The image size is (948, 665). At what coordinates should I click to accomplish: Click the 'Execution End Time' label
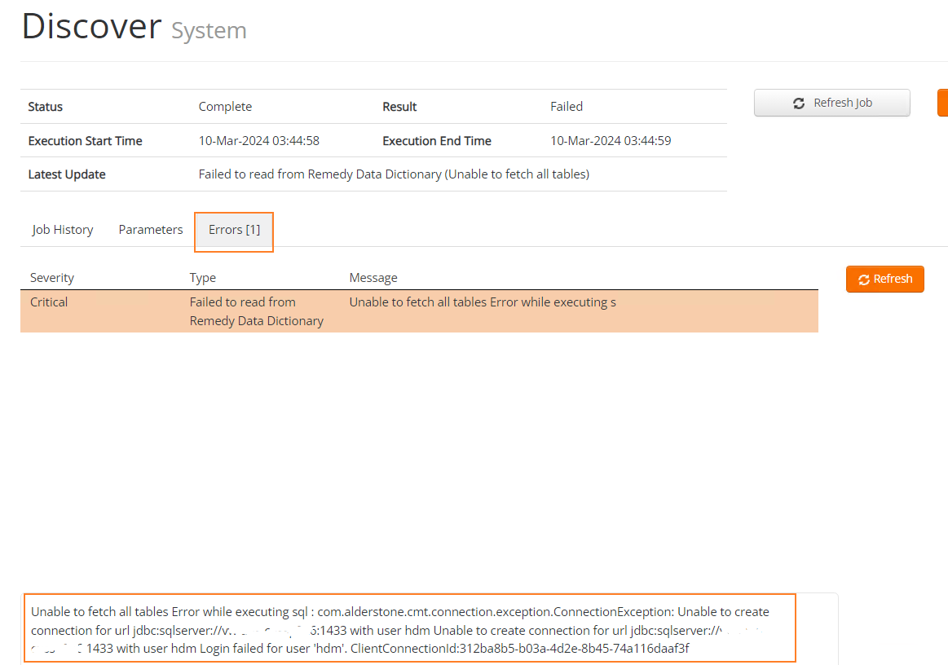tap(437, 141)
